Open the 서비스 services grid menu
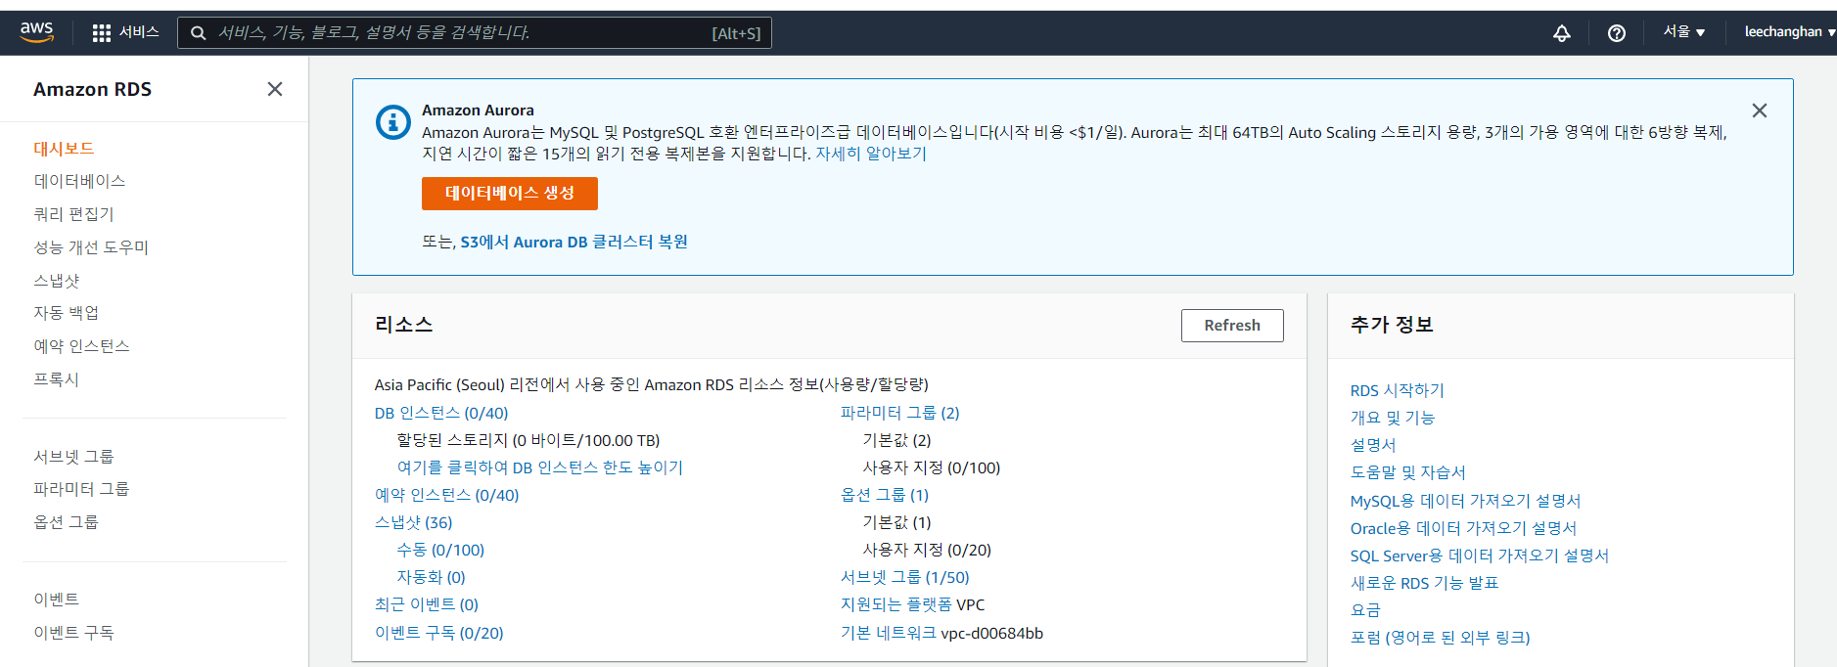The image size is (1837, 667). coord(125,32)
